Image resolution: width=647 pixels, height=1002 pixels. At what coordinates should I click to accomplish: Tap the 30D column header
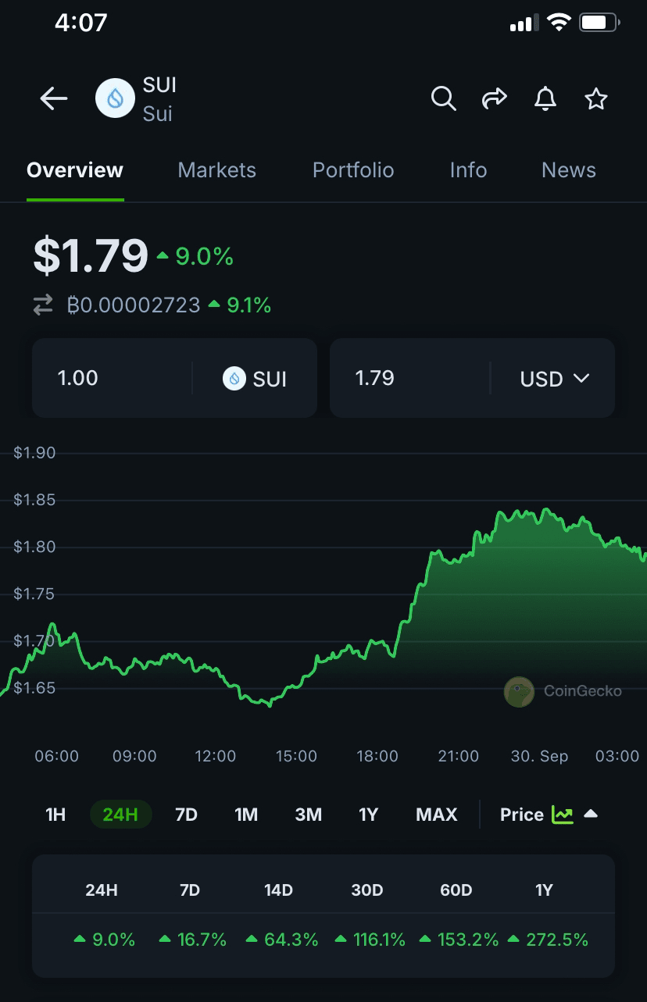tap(367, 890)
